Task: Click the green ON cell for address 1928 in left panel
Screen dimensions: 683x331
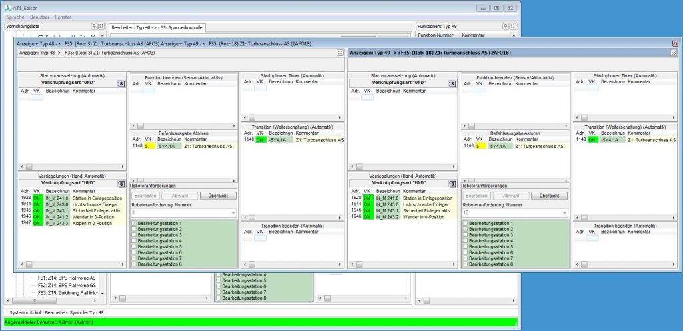Action: 37,198
